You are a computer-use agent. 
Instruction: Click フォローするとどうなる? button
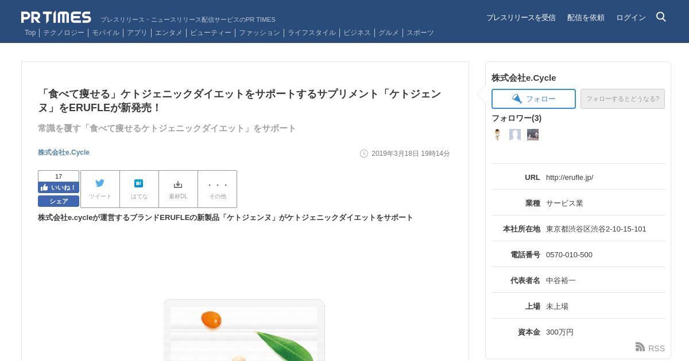622,99
